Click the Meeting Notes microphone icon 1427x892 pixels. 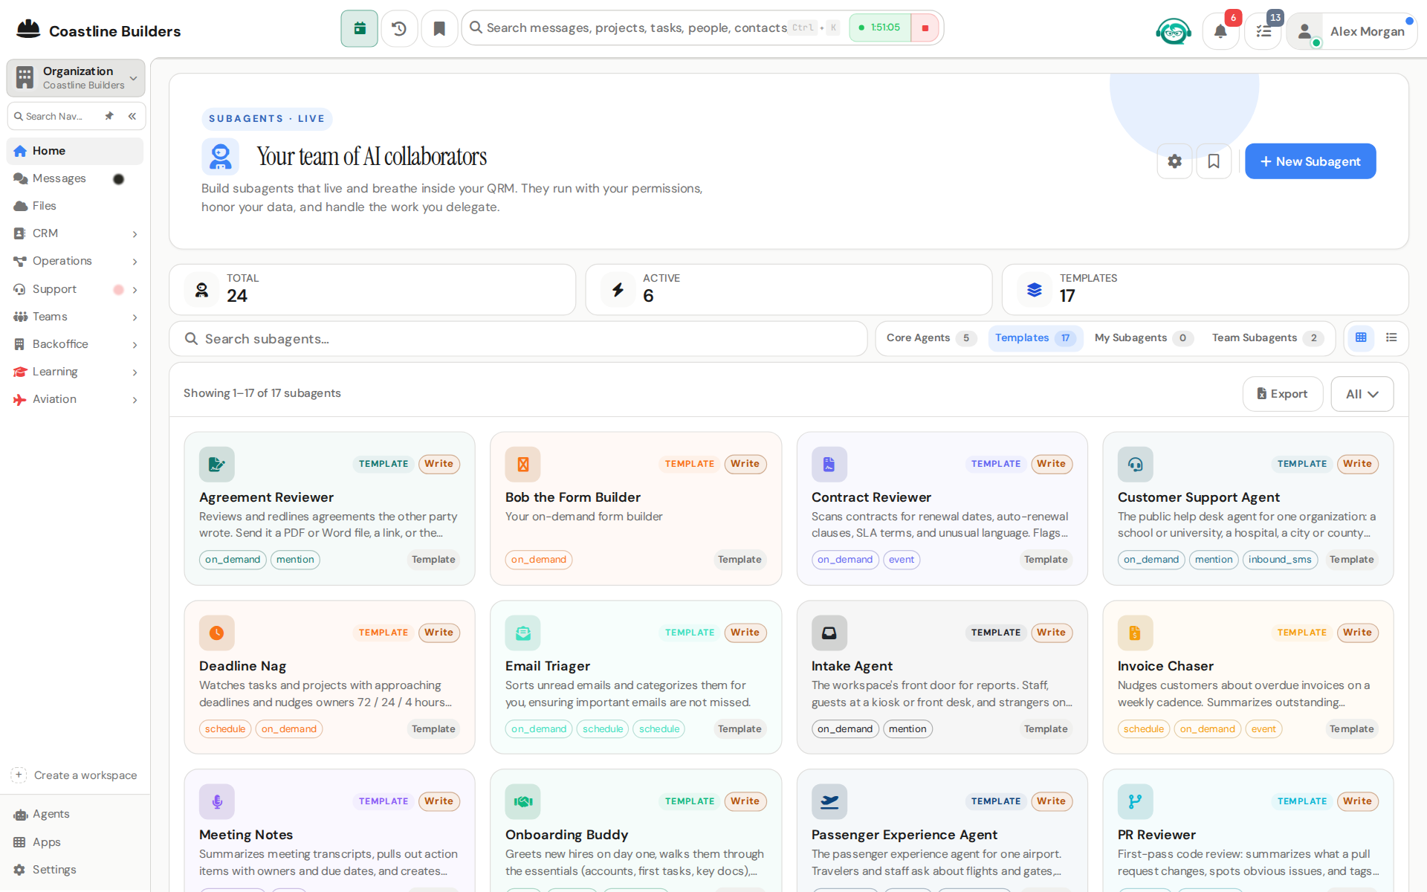[x=217, y=802]
